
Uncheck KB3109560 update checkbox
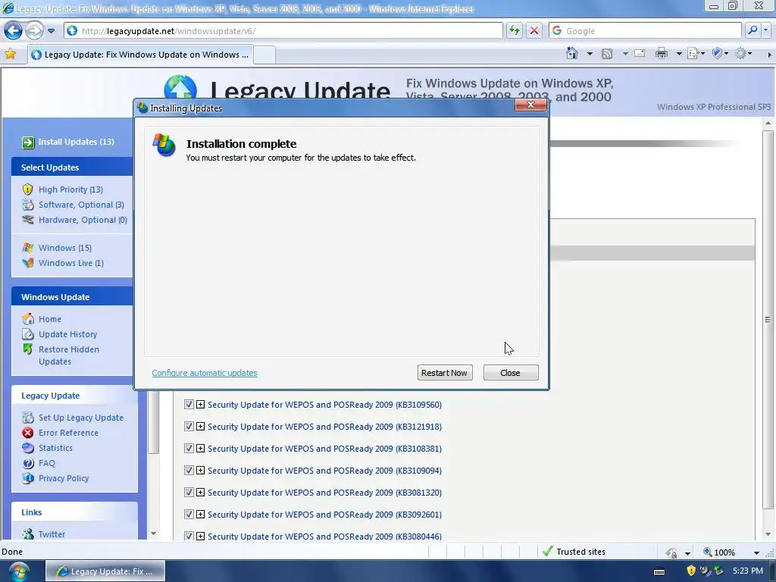(x=189, y=405)
